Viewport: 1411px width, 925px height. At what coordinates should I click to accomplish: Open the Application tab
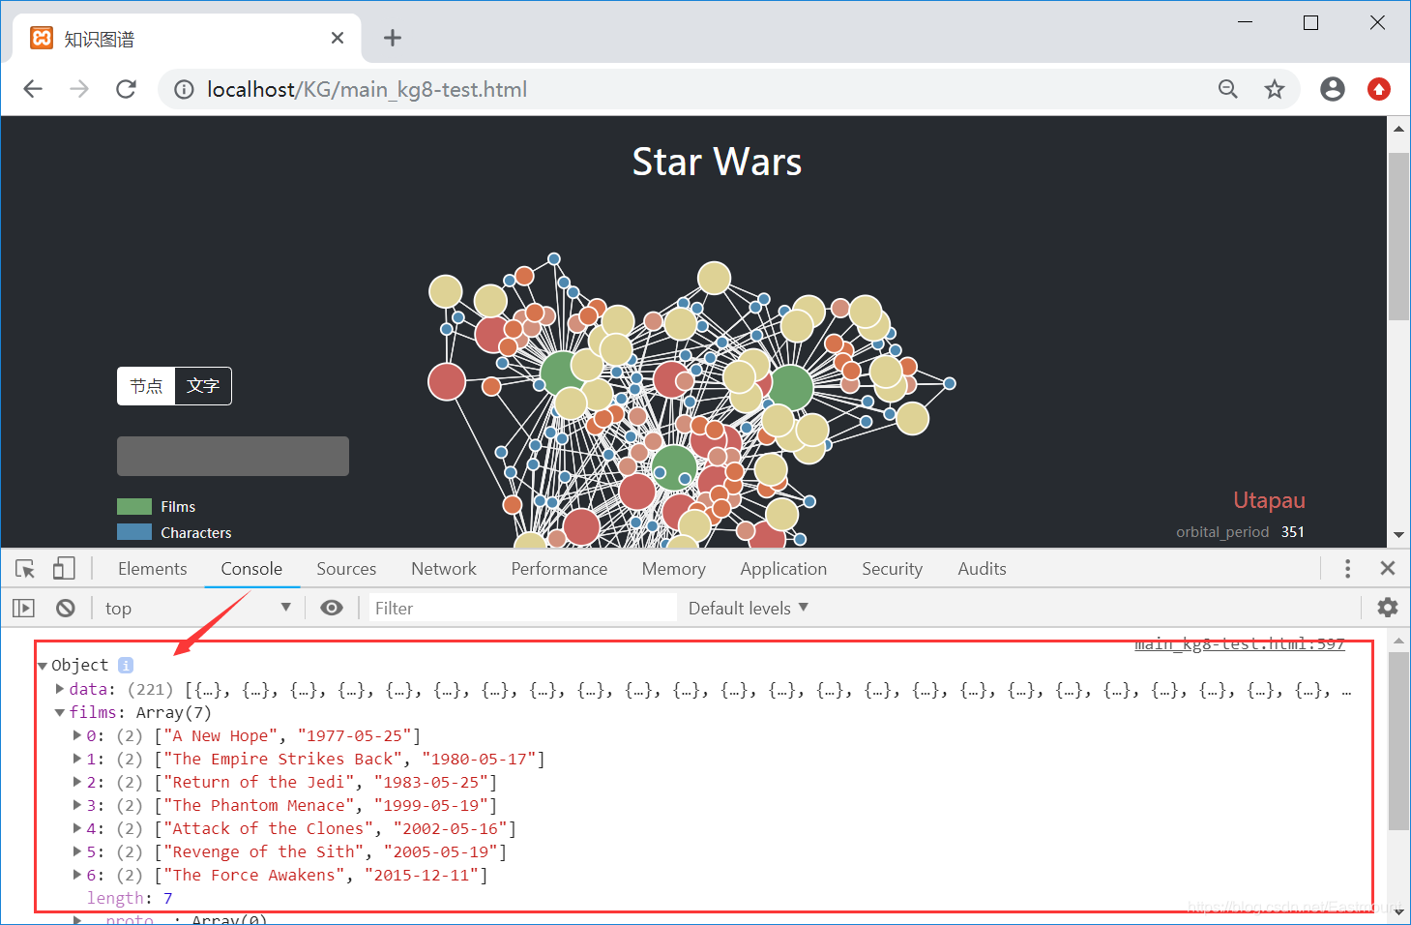pyautogui.click(x=783, y=569)
